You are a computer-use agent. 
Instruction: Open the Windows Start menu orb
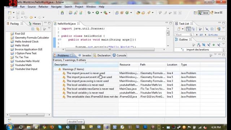click(x=10, y=127)
